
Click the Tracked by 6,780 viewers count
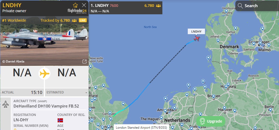point(55,20)
